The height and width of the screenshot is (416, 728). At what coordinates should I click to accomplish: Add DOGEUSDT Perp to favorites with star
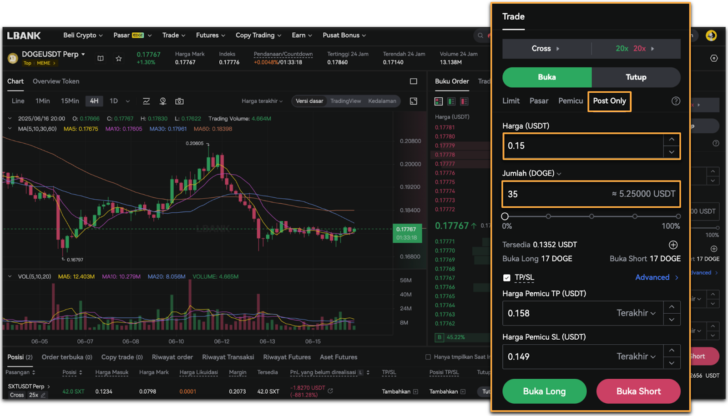coord(119,58)
